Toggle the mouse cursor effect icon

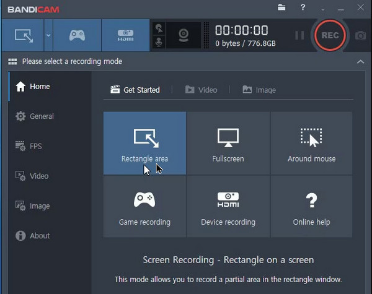pos(158,28)
